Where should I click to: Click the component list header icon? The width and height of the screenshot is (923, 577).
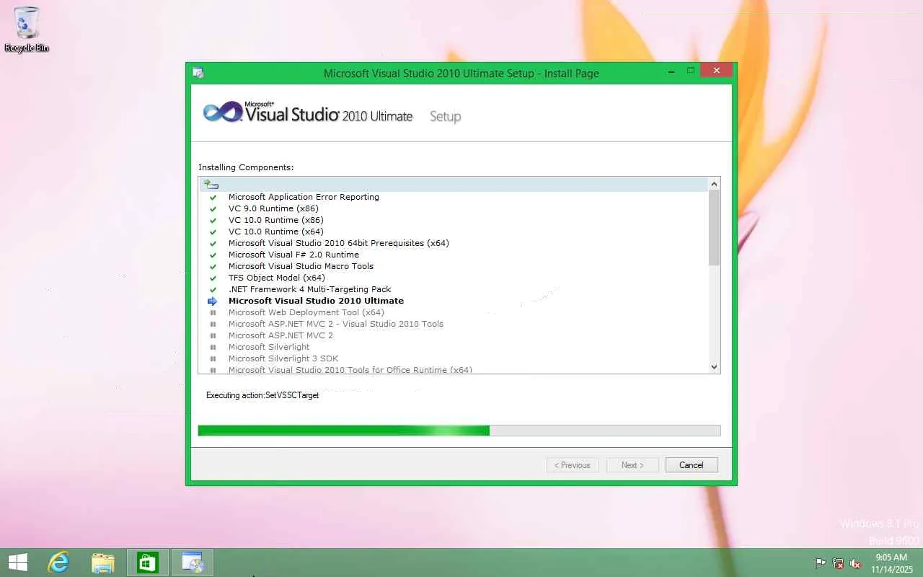211,185
